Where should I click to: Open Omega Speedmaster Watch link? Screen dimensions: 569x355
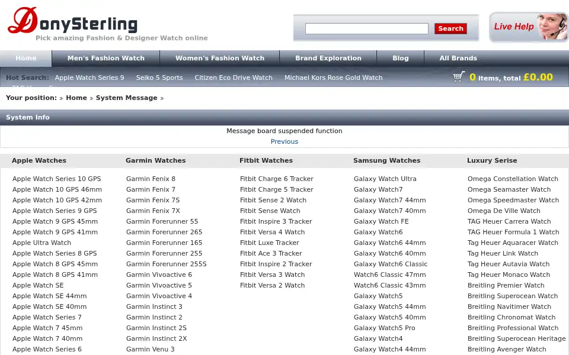tap(513, 200)
